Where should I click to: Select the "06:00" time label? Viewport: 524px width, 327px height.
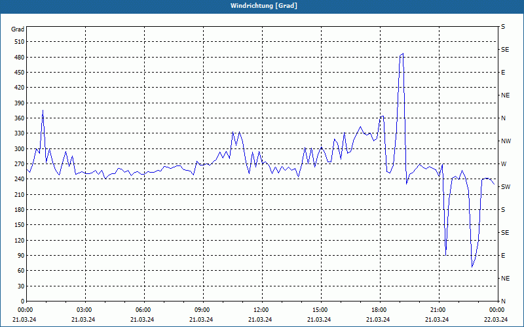pos(143,310)
